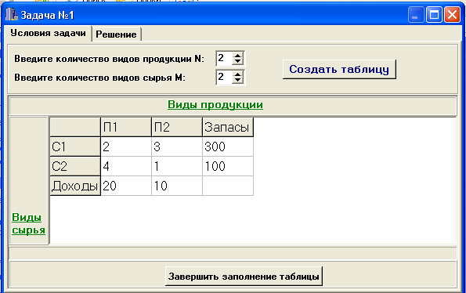The height and width of the screenshot is (293, 466).
Task: Select the Запасы column header
Action: (x=228, y=127)
